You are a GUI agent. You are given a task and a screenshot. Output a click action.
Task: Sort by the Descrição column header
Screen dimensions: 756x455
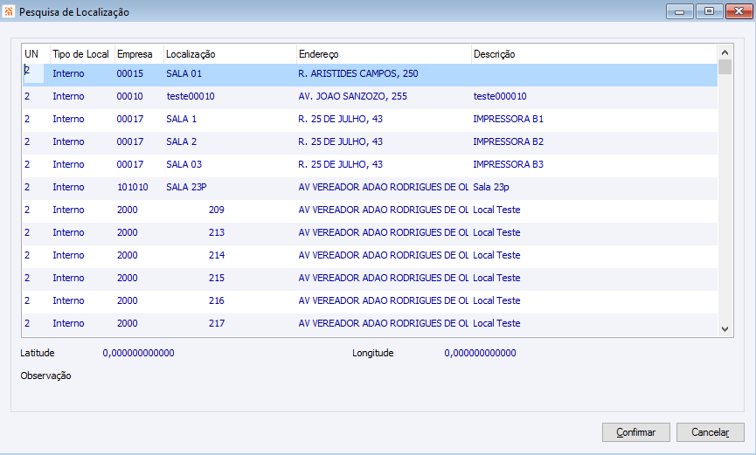point(594,54)
